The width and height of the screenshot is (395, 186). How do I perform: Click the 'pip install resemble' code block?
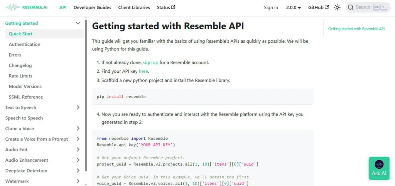coord(203,97)
